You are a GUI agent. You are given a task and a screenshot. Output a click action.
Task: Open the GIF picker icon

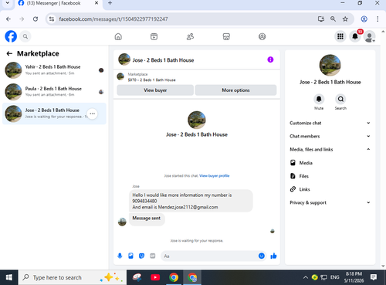click(x=153, y=256)
